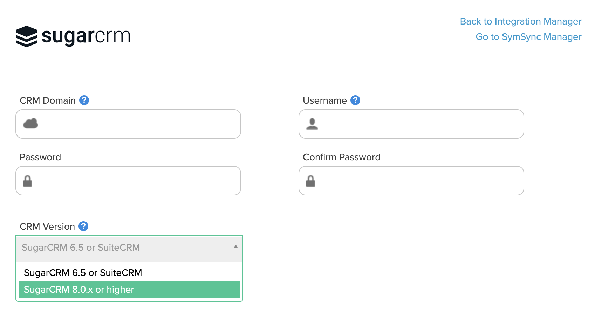Click the lock icon in Password field
This screenshot has height=313, width=595.
[28, 181]
